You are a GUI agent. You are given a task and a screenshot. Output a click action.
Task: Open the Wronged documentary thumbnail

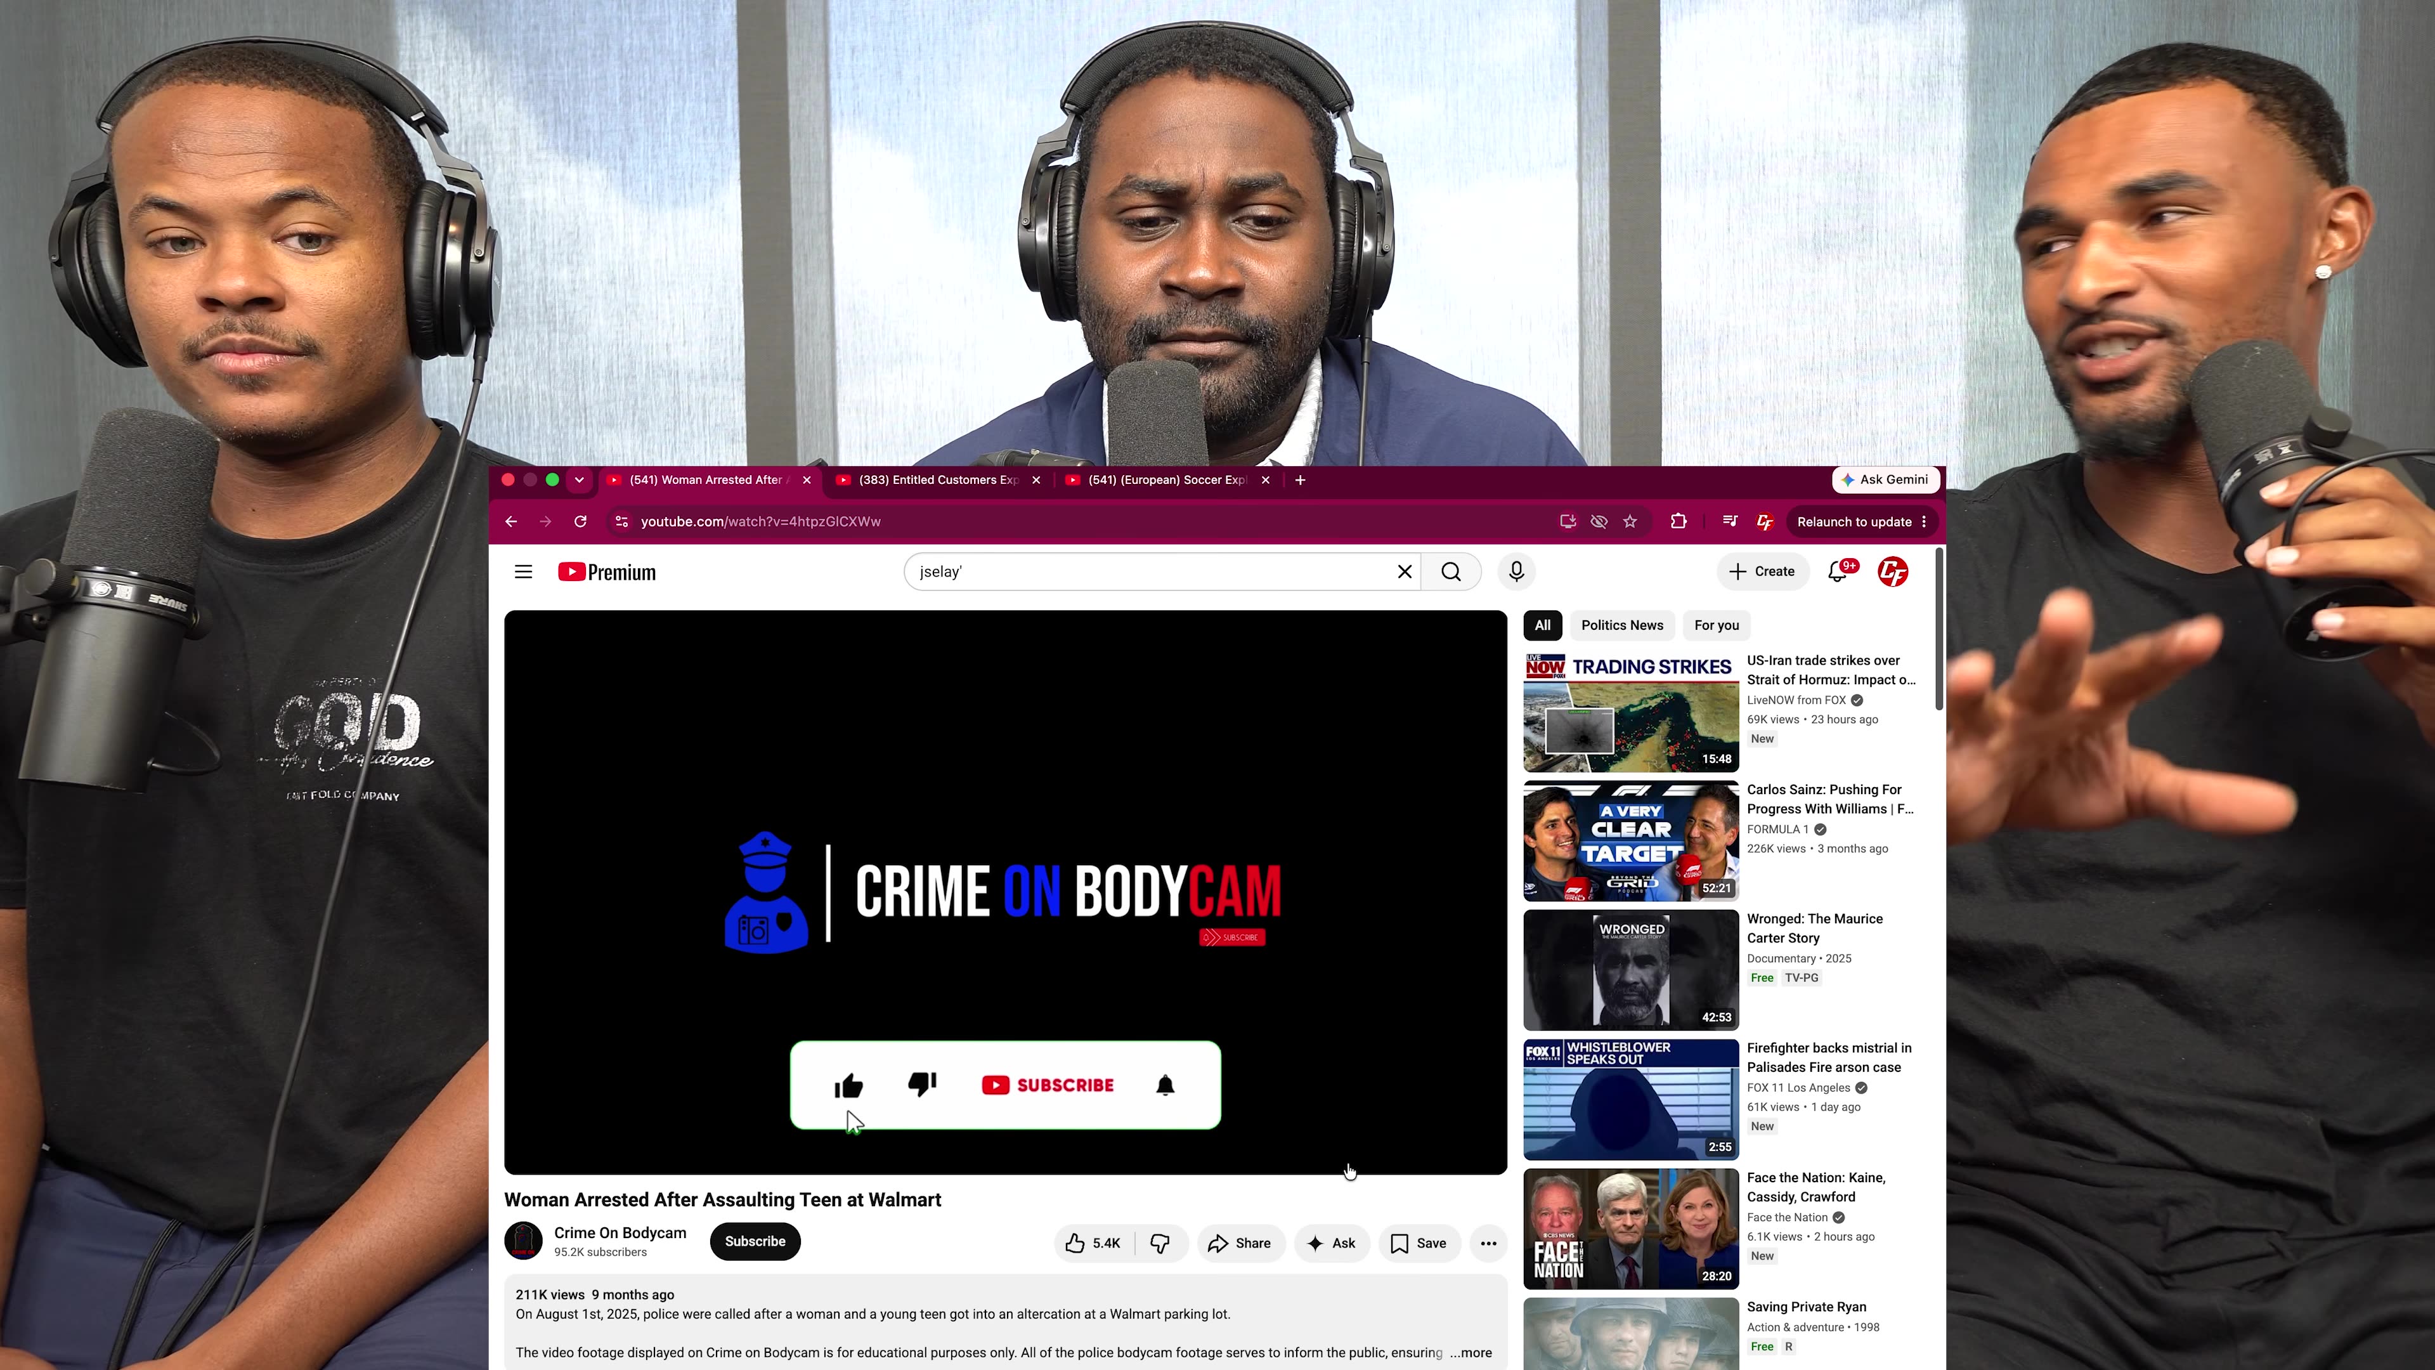coord(1632,971)
